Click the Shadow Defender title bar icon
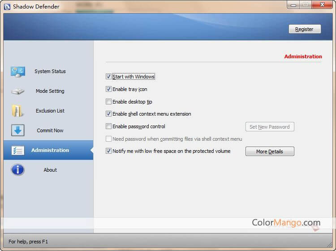Viewport: 336px width, 251px height. click(x=7, y=7)
